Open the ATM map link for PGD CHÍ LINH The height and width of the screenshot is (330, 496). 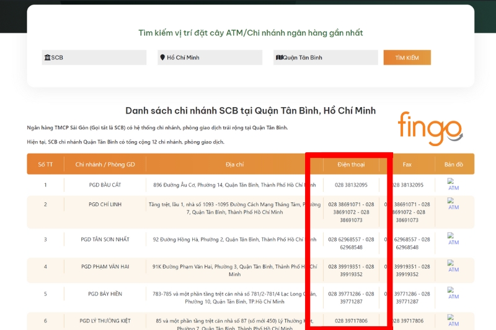(453, 204)
